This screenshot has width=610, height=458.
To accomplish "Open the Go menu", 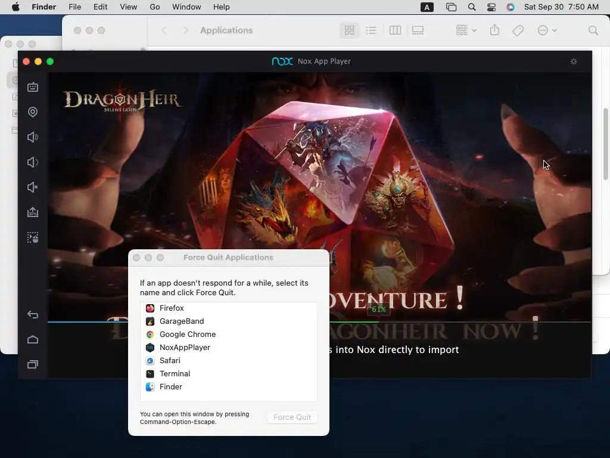I will pos(155,7).
